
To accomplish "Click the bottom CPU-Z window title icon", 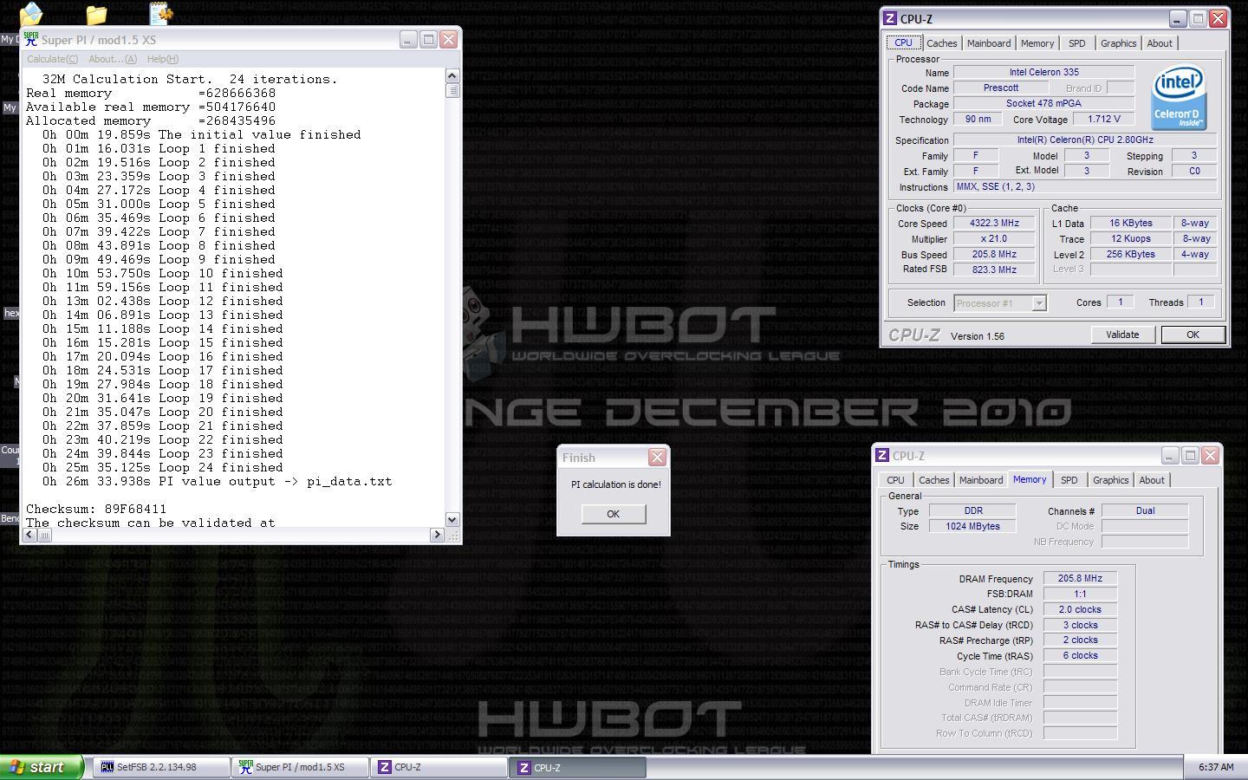I will click(x=882, y=455).
